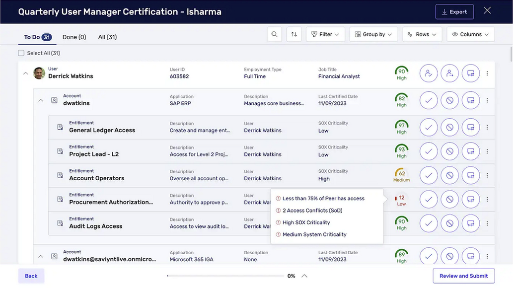
Task: Check the Select All (31) checkbox
Action: click(21, 53)
